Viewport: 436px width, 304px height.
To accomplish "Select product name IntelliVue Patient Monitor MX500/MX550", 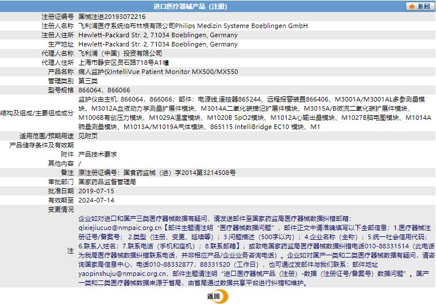I will click(175, 72).
